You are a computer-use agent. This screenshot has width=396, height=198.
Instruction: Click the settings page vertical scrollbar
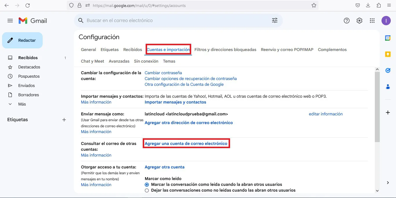(x=377, y=107)
